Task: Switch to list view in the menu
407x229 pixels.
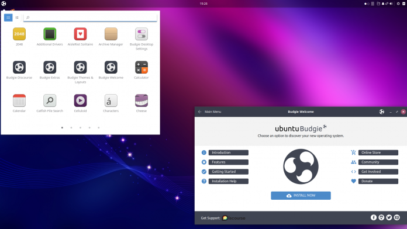Action: pos(17,18)
